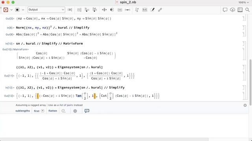Click the 'Out[10]//MatrixForm=' label
This screenshot has height=141, width=252.
(16, 49)
